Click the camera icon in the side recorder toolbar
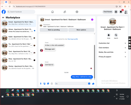This screenshot has width=131, height=105. tap(130, 39)
